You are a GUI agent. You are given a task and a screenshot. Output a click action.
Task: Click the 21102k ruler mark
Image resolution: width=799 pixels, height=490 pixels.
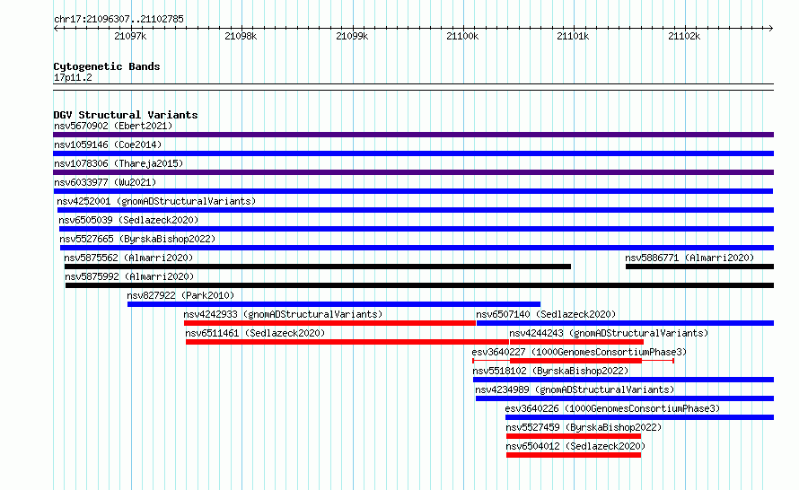click(x=684, y=36)
